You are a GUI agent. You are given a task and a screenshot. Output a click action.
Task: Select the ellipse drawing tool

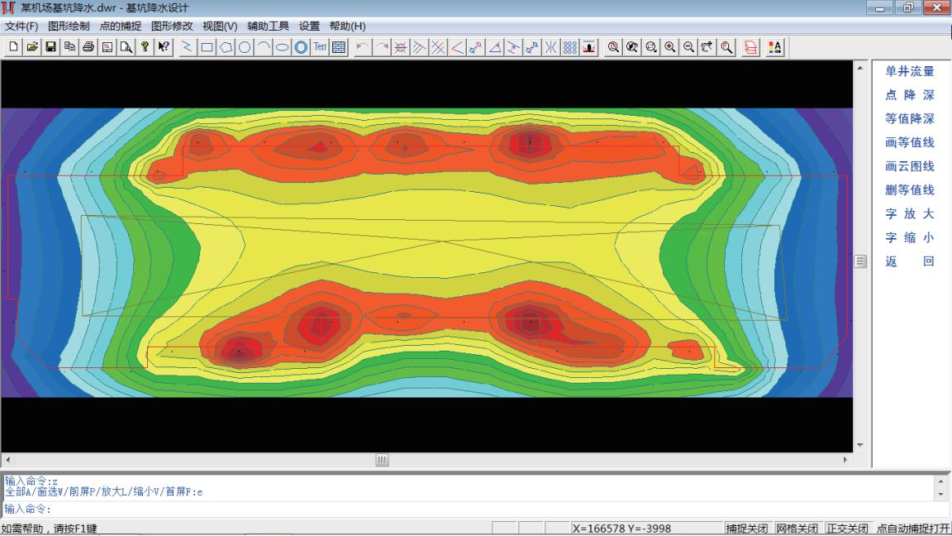[283, 48]
